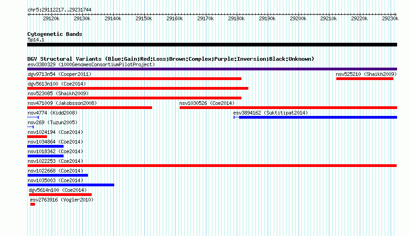Open nsv1024194 (Coe2014) label

[55, 132]
